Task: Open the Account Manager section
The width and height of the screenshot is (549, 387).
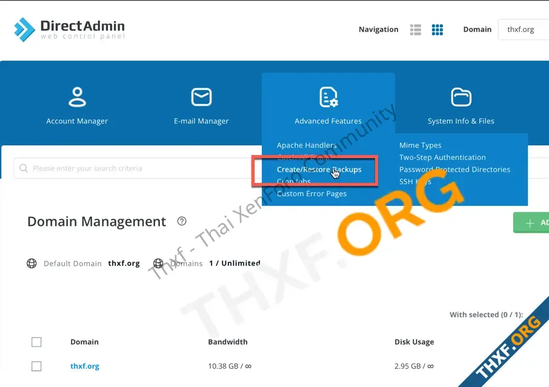Action: 77,103
